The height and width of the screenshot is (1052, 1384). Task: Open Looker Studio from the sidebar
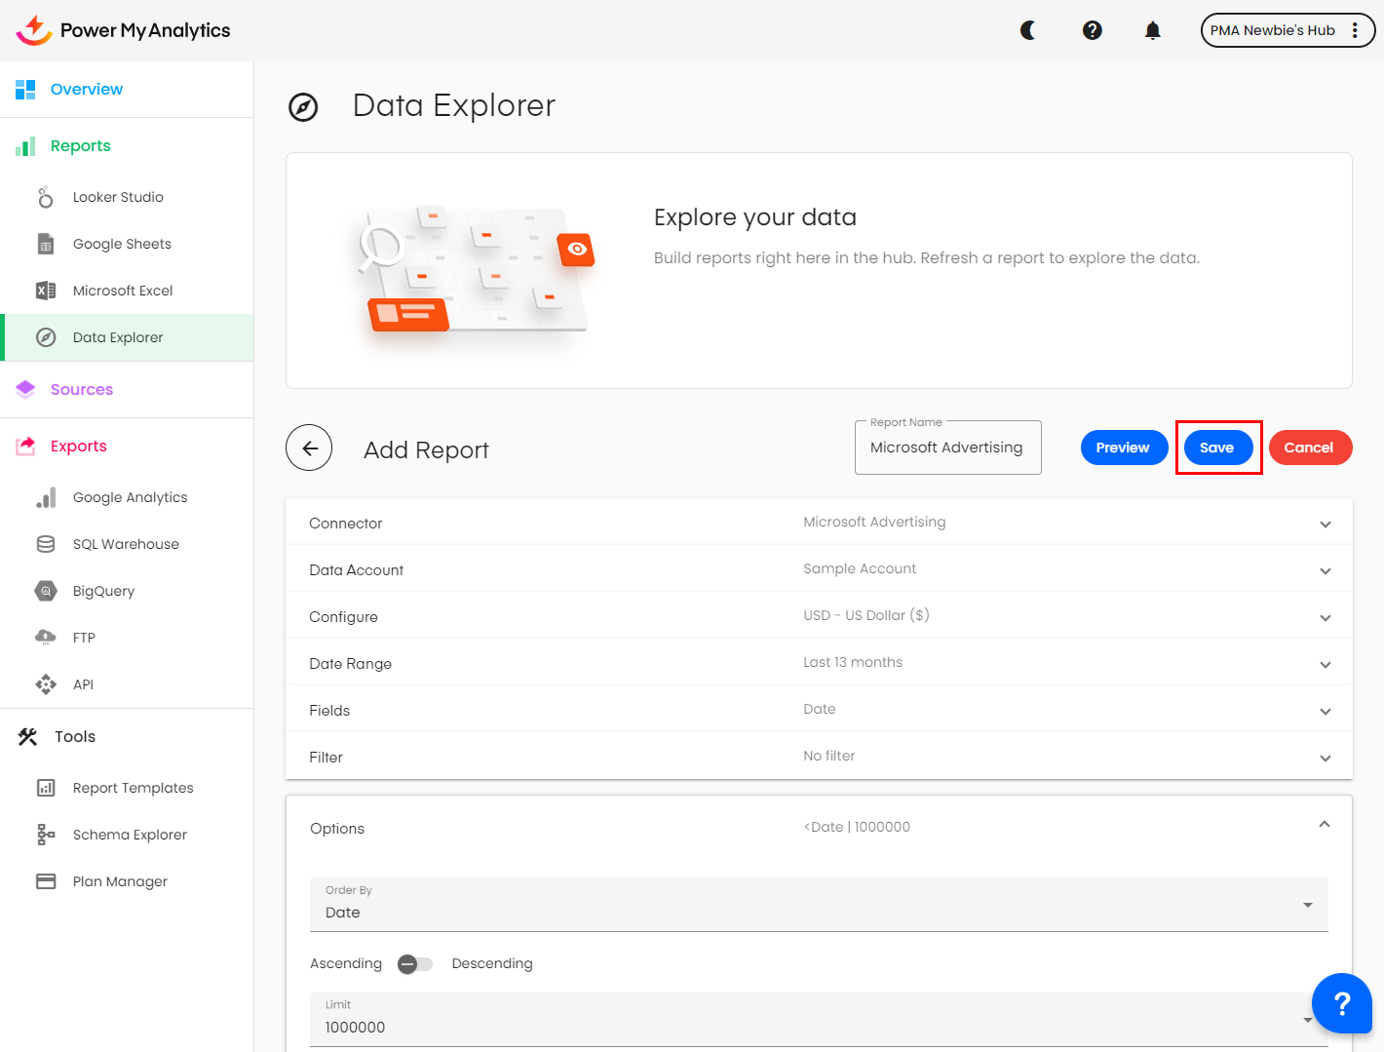[x=118, y=197]
